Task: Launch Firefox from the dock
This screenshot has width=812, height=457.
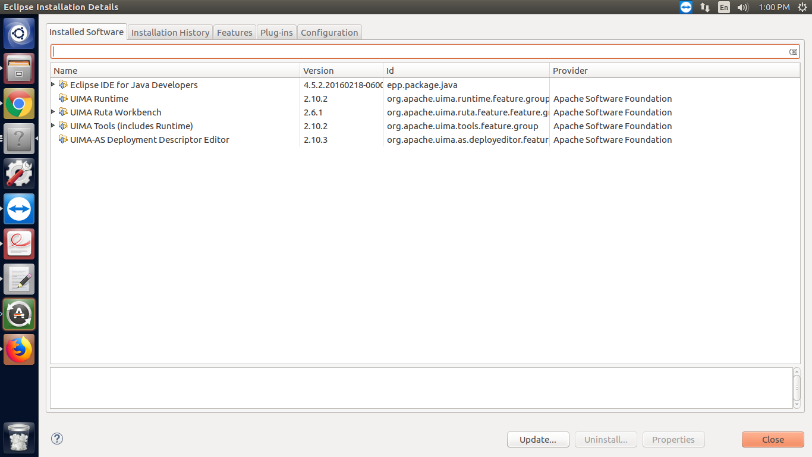Action: [19, 349]
